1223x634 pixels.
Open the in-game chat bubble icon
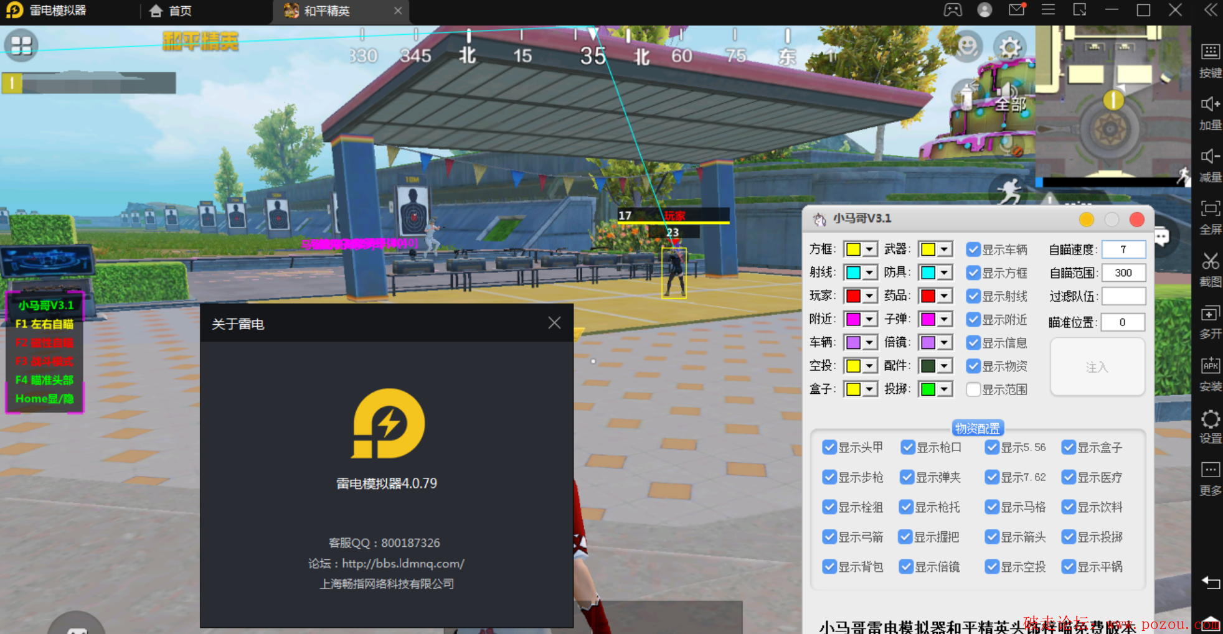point(1162,237)
